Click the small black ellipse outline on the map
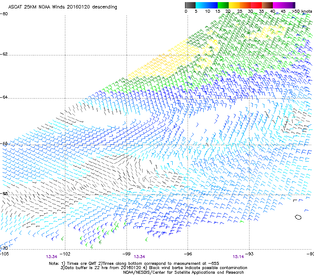 click(x=298, y=217)
